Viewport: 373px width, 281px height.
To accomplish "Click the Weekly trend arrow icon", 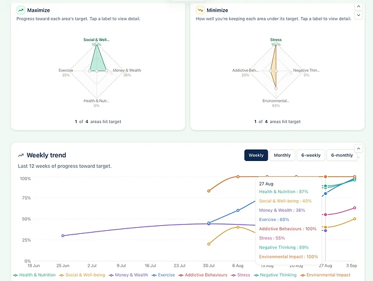I will tap(21, 155).
